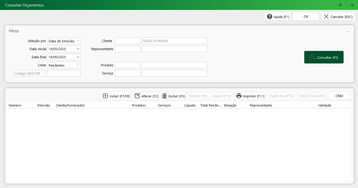Click the Cancelar X icon
The width and height of the screenshot is (358, 188).
tap(326, 17)
